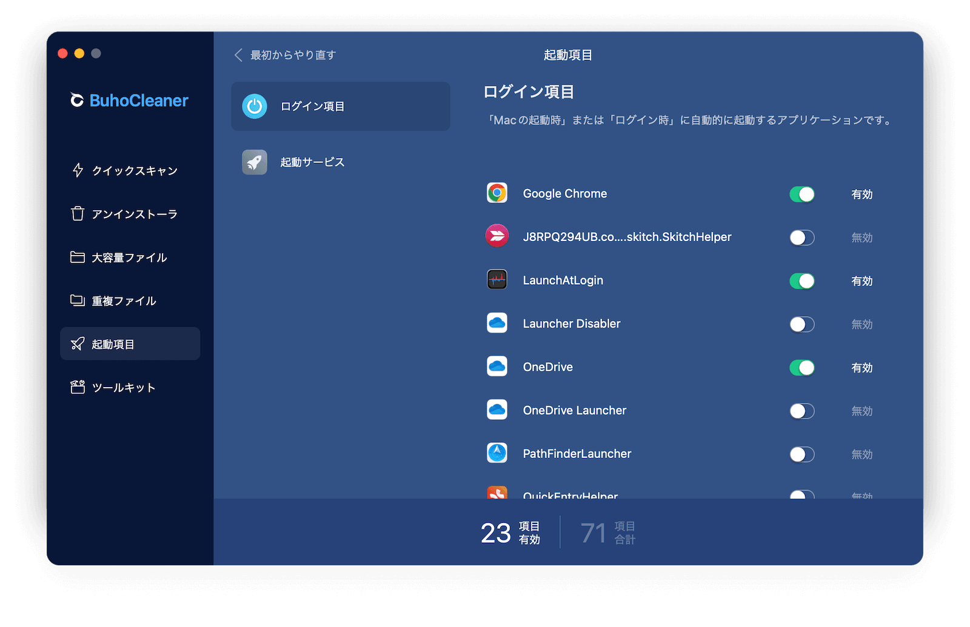The height and width of the screenshot is (627, 970).
Task: Enable the OneDrive Launcher toggle
Action: coord(802,411)
